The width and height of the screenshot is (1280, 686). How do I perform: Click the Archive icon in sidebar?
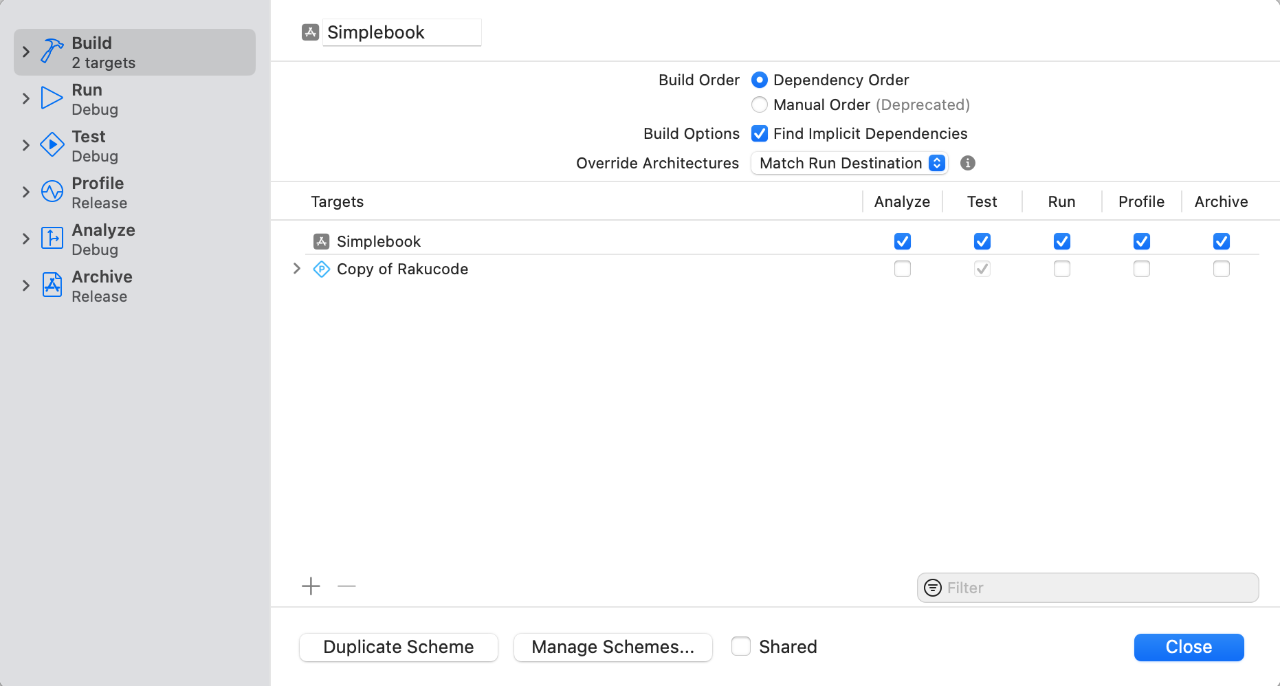52,285
